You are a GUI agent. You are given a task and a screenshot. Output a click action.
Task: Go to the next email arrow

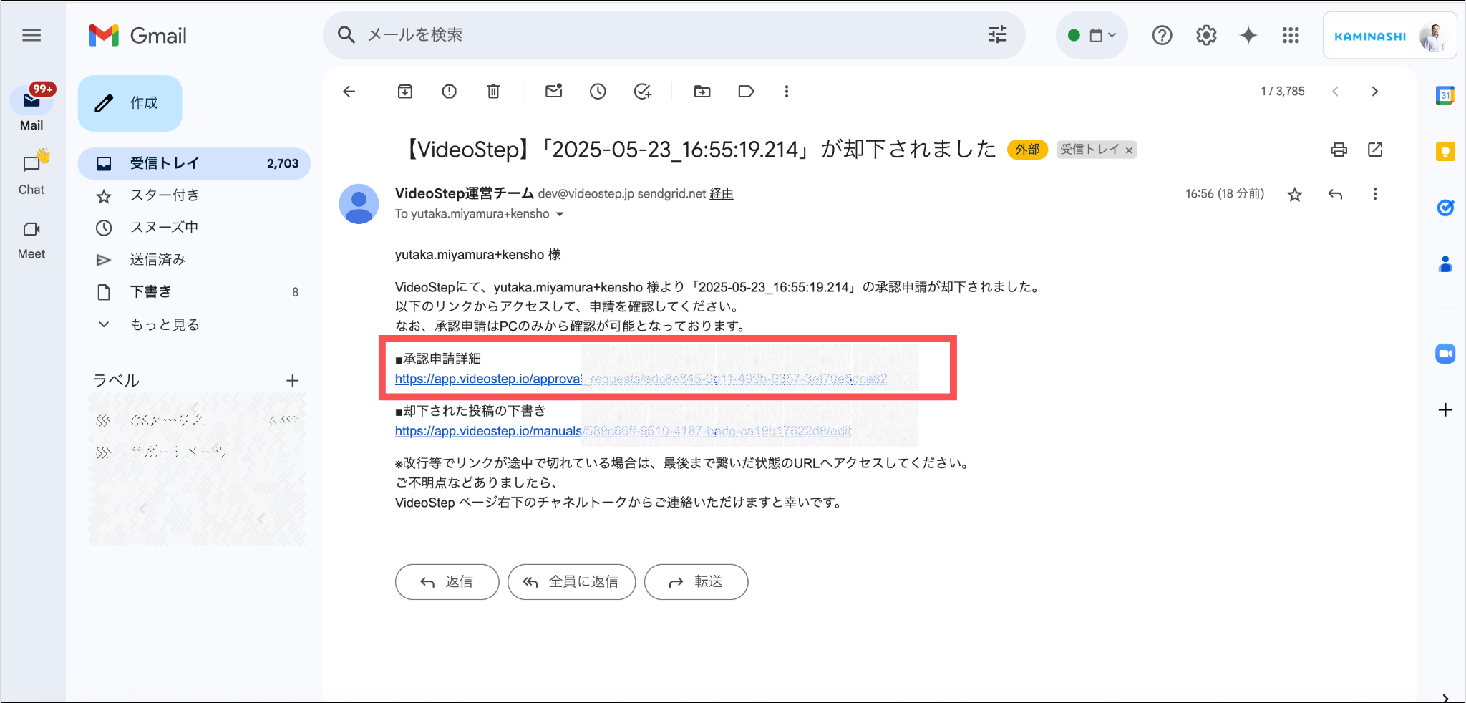click(1374, 91)
